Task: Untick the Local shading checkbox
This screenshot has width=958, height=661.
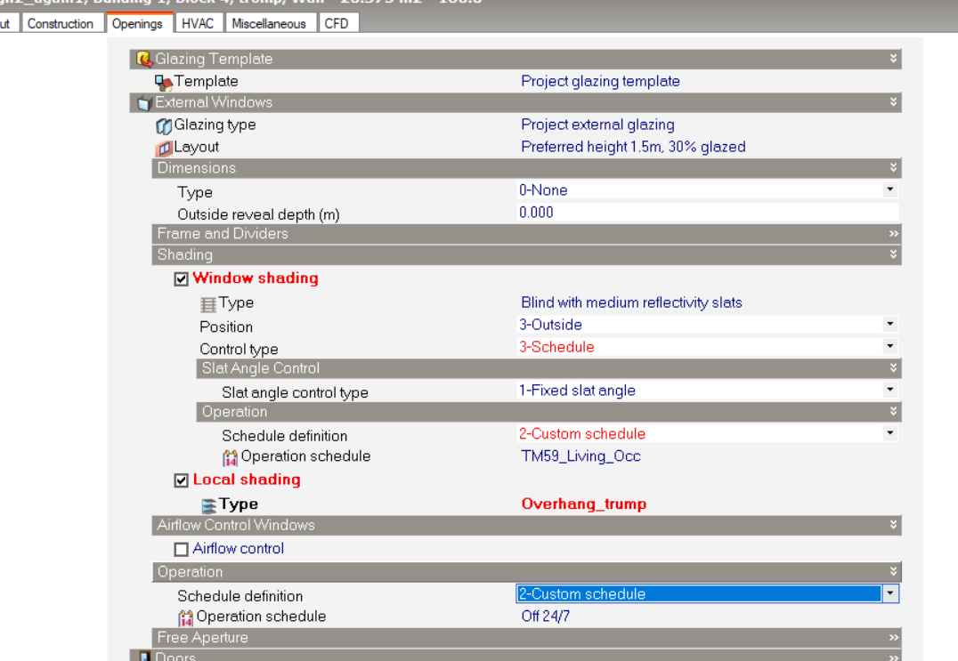Action: point(181,480)
